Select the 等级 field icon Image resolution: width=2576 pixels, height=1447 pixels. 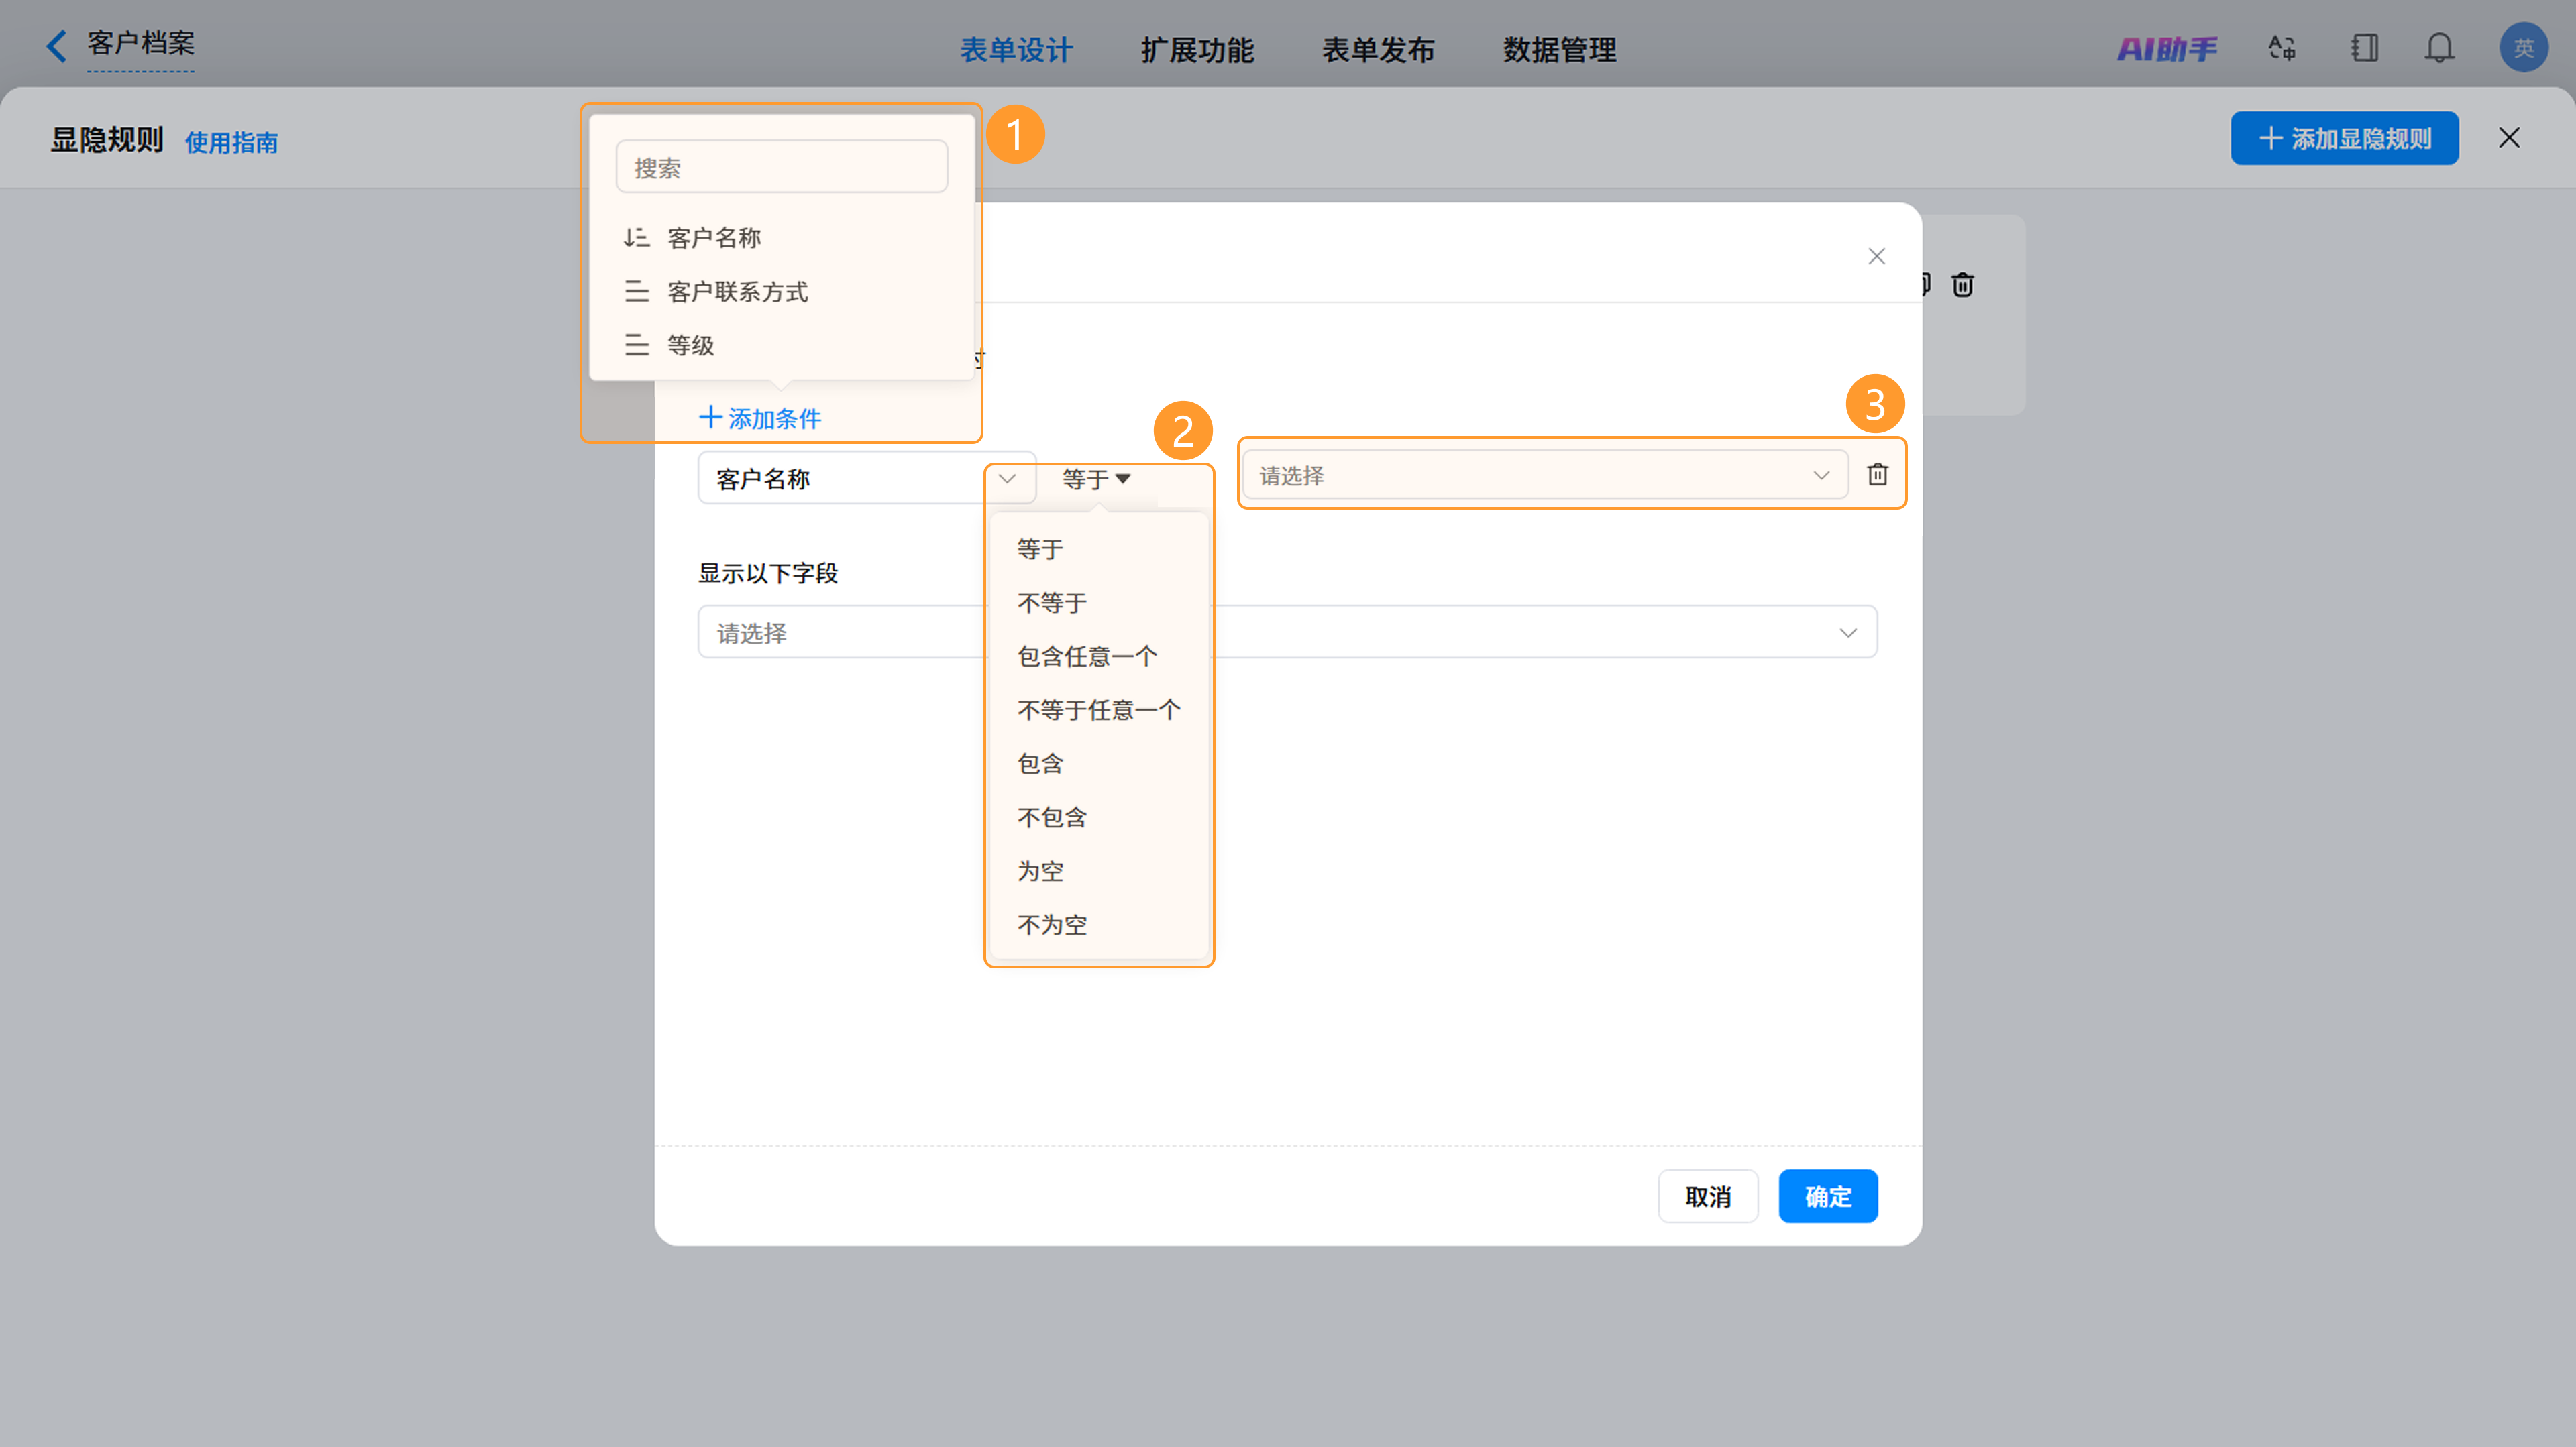(636, 345)
